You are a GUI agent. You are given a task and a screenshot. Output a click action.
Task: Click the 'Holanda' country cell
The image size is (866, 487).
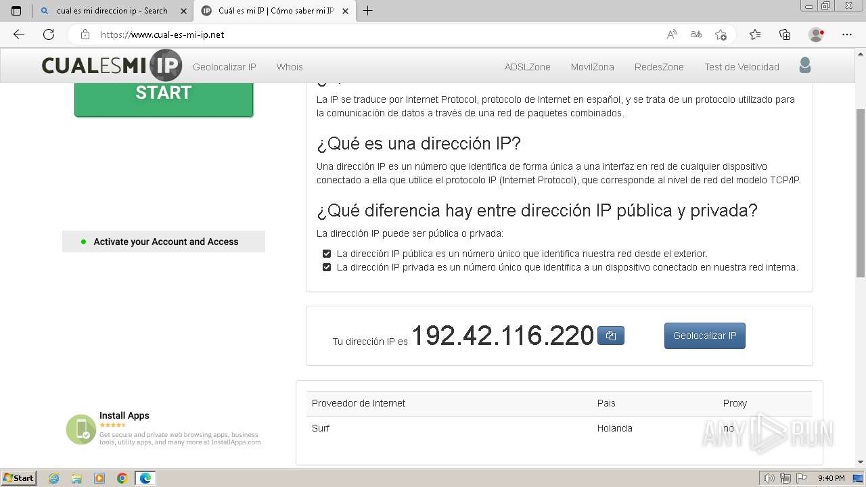[614, 428]
